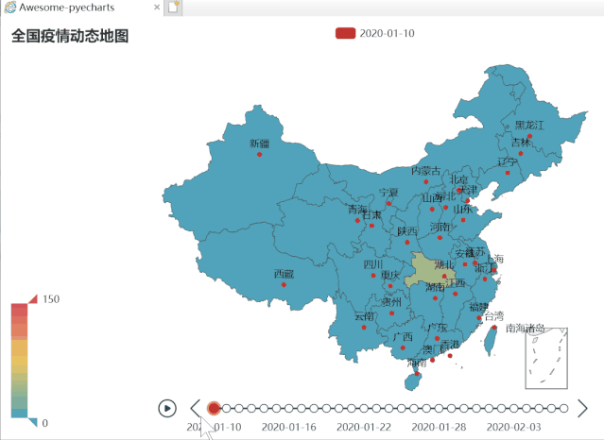Click the Ningxia (宁夏) marker dot
The width and height of the screenshot is (604, 440).
pyautogui.click(x=388, y=204)
